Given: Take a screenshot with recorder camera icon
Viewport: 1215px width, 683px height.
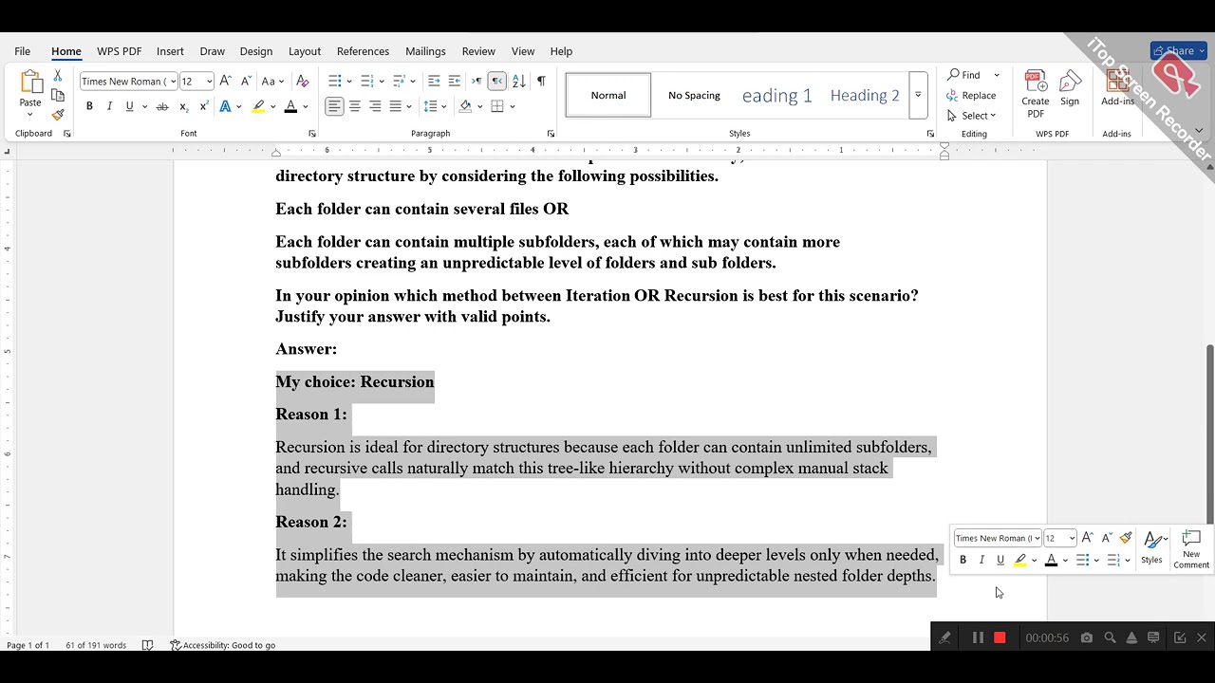Looking at the screenshot, I should (x=1087, y=638).
